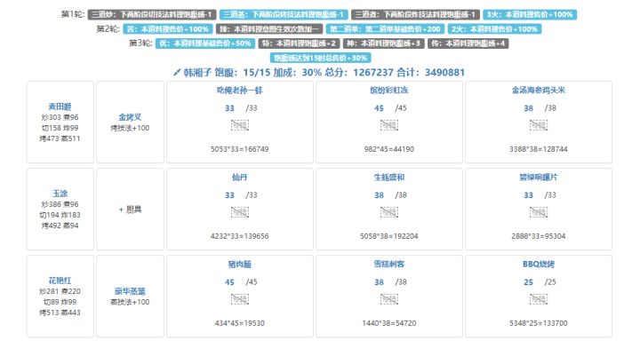
Task: Open recipe 生蚝盛和
Action: (x=389, y=178)
